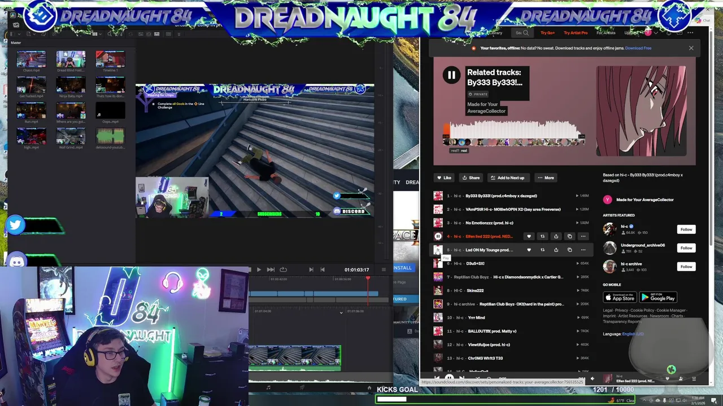723x406 pixels.
Task: Click Add to Next up button
Action: click(507, 178)
